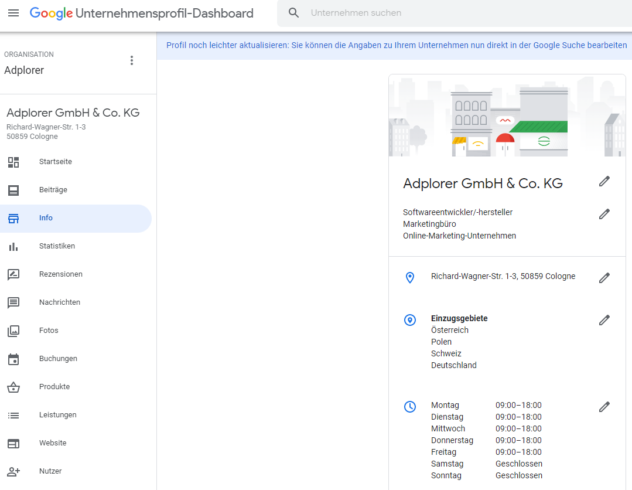Open Nutzer management
The width and height of the screenshot is (632, 490).
click(50, 471)
